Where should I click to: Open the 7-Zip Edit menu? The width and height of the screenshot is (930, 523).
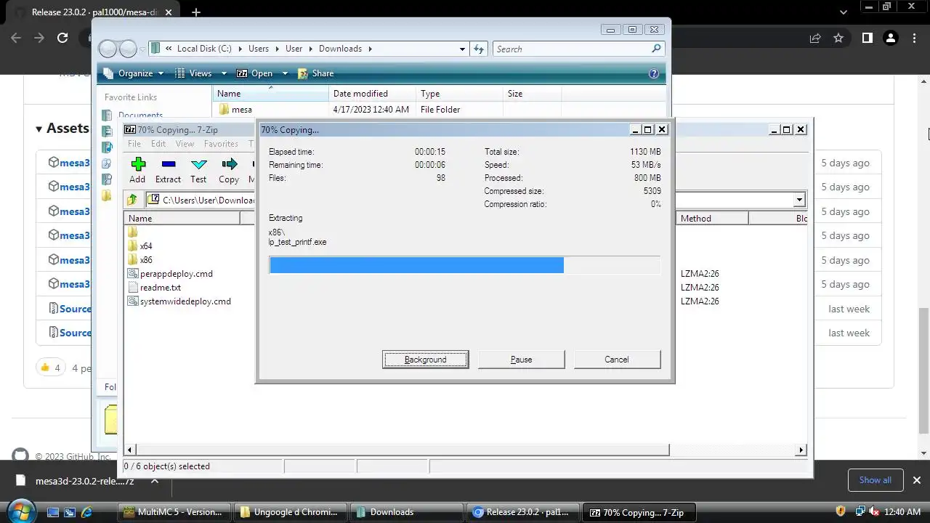(x=158, y=144)
